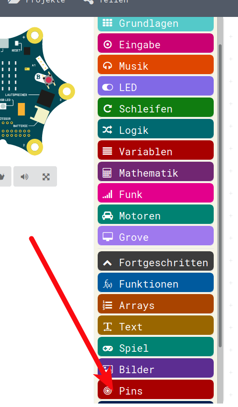Image resolution: width=238 pixels, height=407 pixels.
Task: Open the Mathematik calculator category
Action: pos(156,173)
